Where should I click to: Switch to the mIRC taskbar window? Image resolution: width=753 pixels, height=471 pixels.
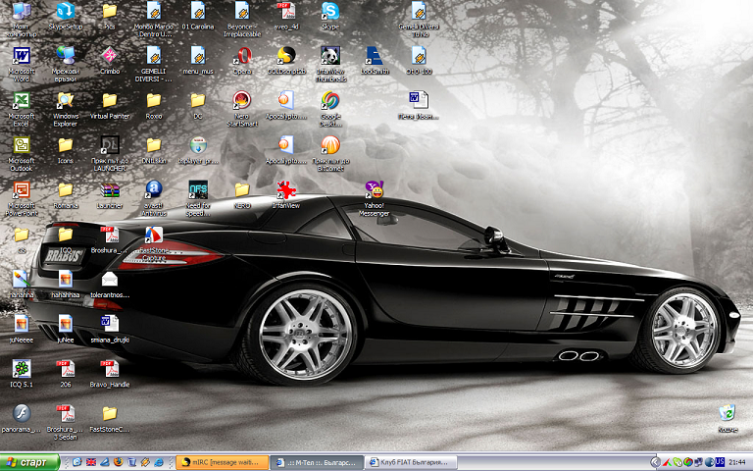coord(222,462)
